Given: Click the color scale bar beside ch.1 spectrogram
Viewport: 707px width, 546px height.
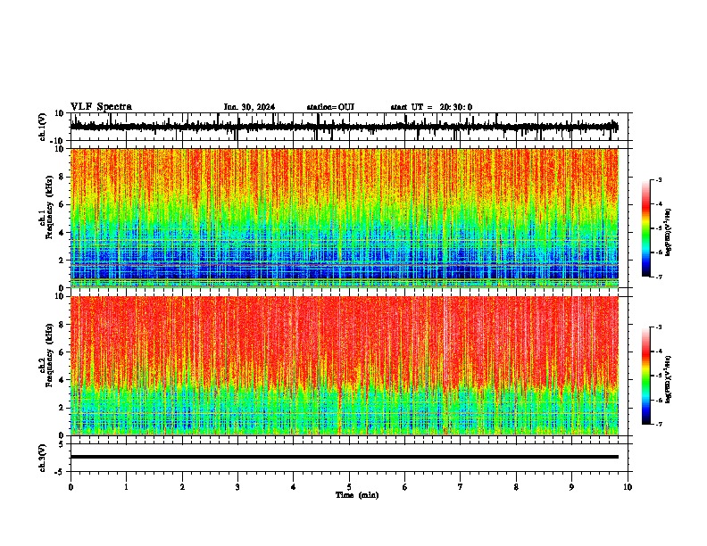Looking at the screenshot, I should (x=646, y=228).
